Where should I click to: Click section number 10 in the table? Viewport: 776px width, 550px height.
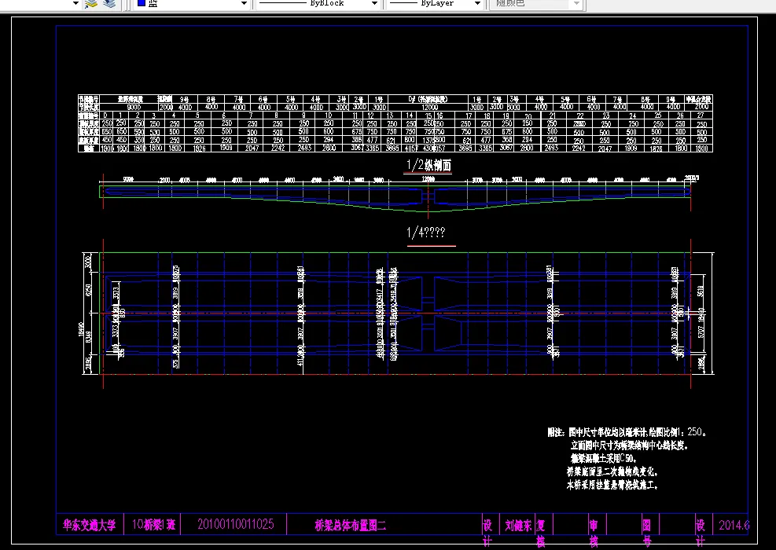[328, 115]
